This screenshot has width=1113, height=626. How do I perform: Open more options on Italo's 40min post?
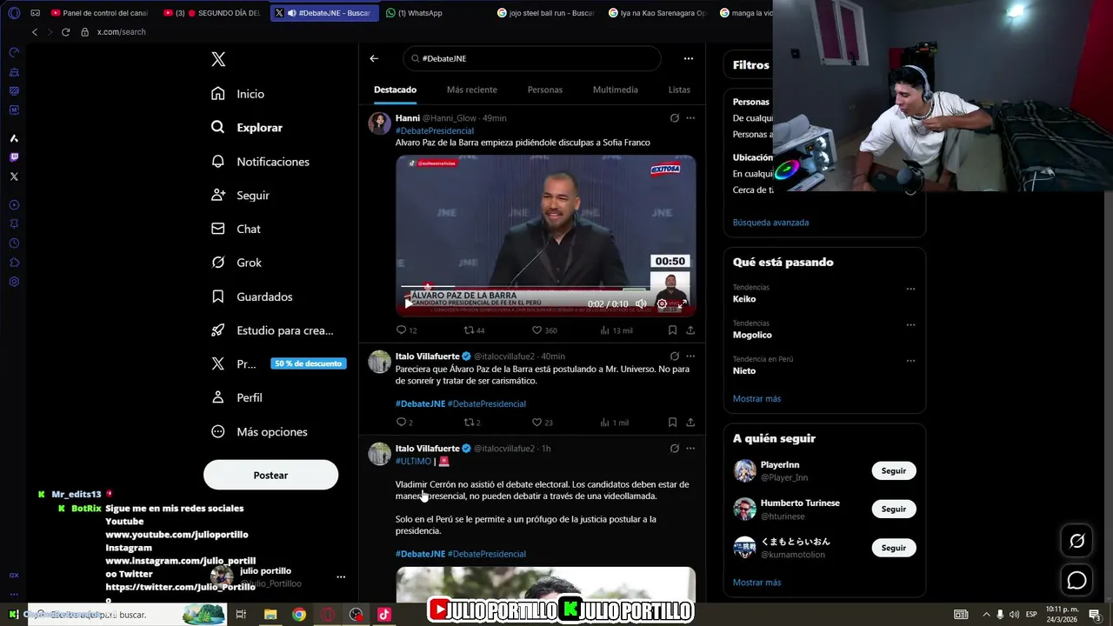[x=690, y=356]
